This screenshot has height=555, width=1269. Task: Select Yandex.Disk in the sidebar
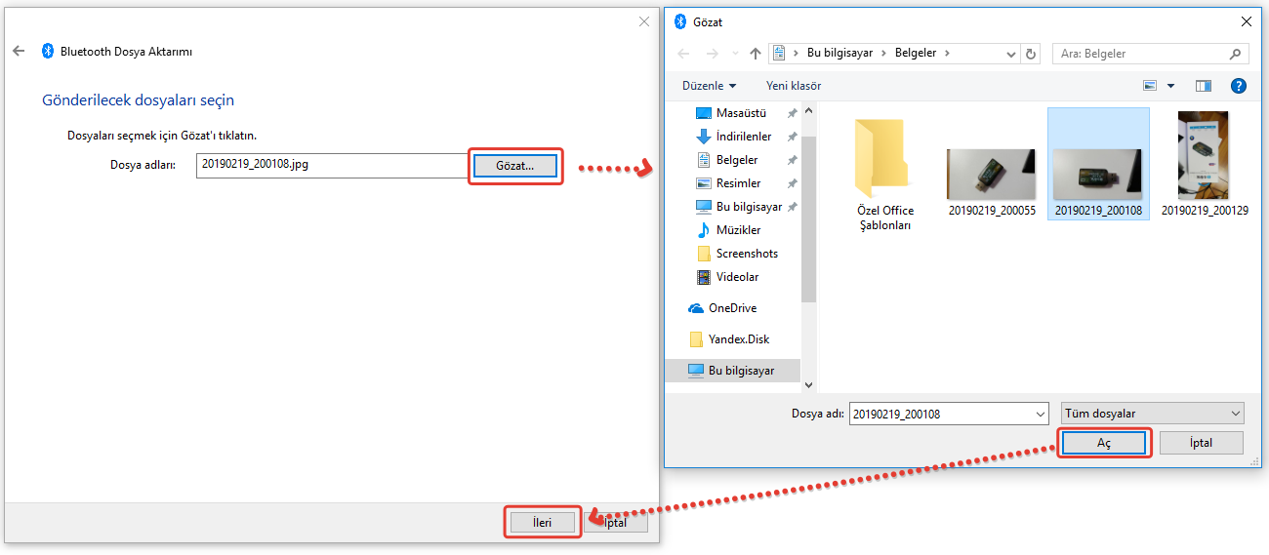pyautogui.click(x=738, y=339)
